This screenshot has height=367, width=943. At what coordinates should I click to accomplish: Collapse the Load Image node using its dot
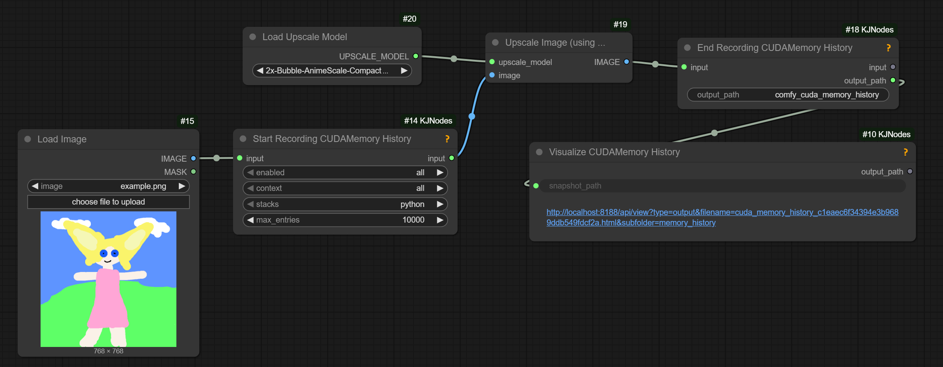[28, 139]
